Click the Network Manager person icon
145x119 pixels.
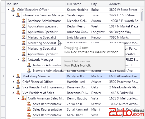(x=24, y=59)
